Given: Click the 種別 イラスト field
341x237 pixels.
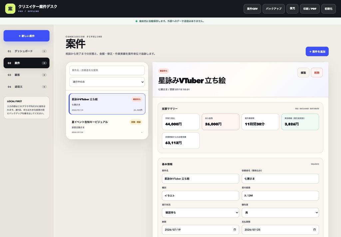Looking at the screenshot, I should coord(200,196).
